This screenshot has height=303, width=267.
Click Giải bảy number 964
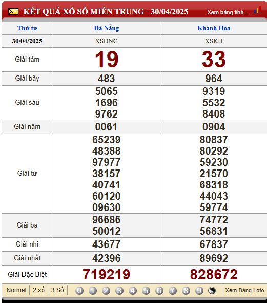click(x=214, y=79)
